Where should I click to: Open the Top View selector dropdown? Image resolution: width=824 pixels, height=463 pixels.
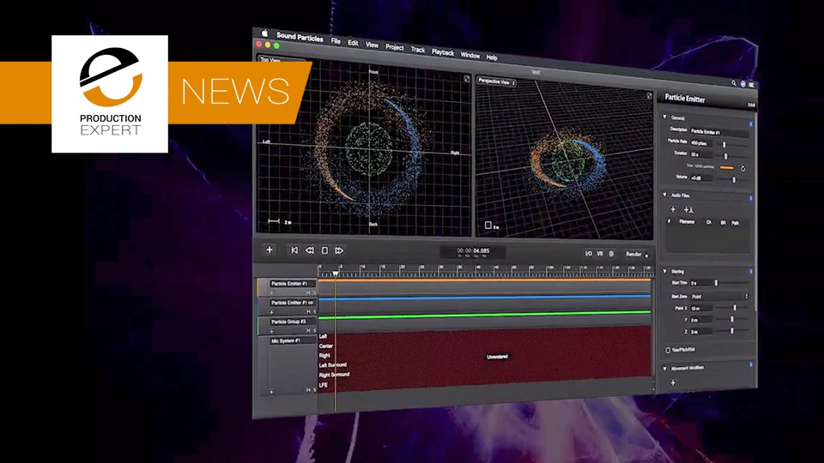282,59
